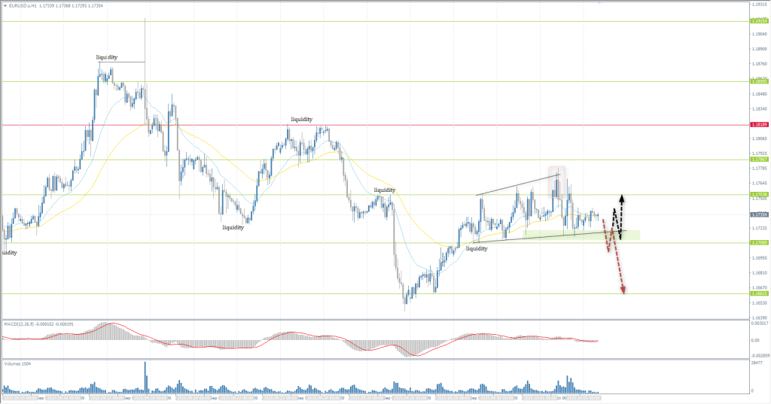This screenshot has width=771, height=404.
Task: Select the upper trendline of rising wedge
Action: pos(518,185)
